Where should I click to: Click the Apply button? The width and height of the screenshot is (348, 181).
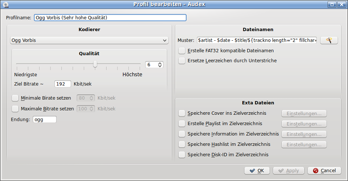point(289,171)
